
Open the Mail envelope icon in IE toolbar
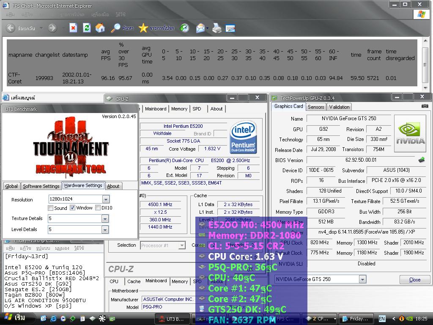pos(200,28)
